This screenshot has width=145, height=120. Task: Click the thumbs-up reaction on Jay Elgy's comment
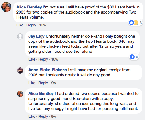pyautogui.click(x=132, y=57)
